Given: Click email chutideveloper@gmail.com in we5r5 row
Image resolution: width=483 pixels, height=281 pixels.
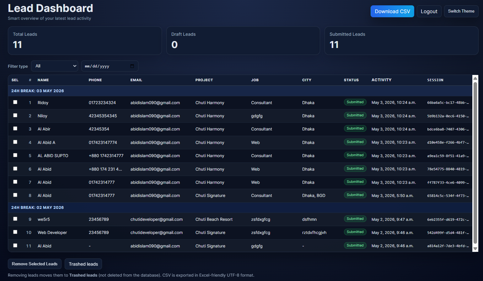Looking at the screenshot, I should click(157, 219).
